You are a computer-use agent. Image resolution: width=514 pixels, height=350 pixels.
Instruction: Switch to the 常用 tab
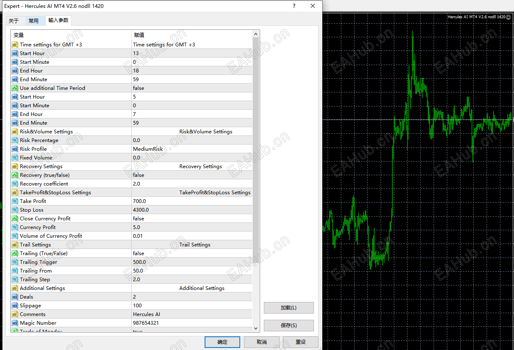[34, 21]
